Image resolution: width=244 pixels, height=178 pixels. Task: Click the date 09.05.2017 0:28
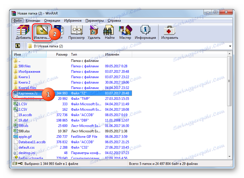coord(116,66)
